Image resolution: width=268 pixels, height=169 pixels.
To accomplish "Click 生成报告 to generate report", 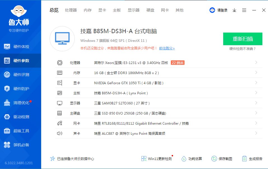I will [252, 159].
